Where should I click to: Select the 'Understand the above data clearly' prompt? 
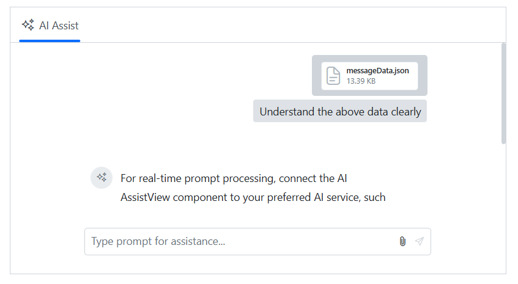[340, 112]
